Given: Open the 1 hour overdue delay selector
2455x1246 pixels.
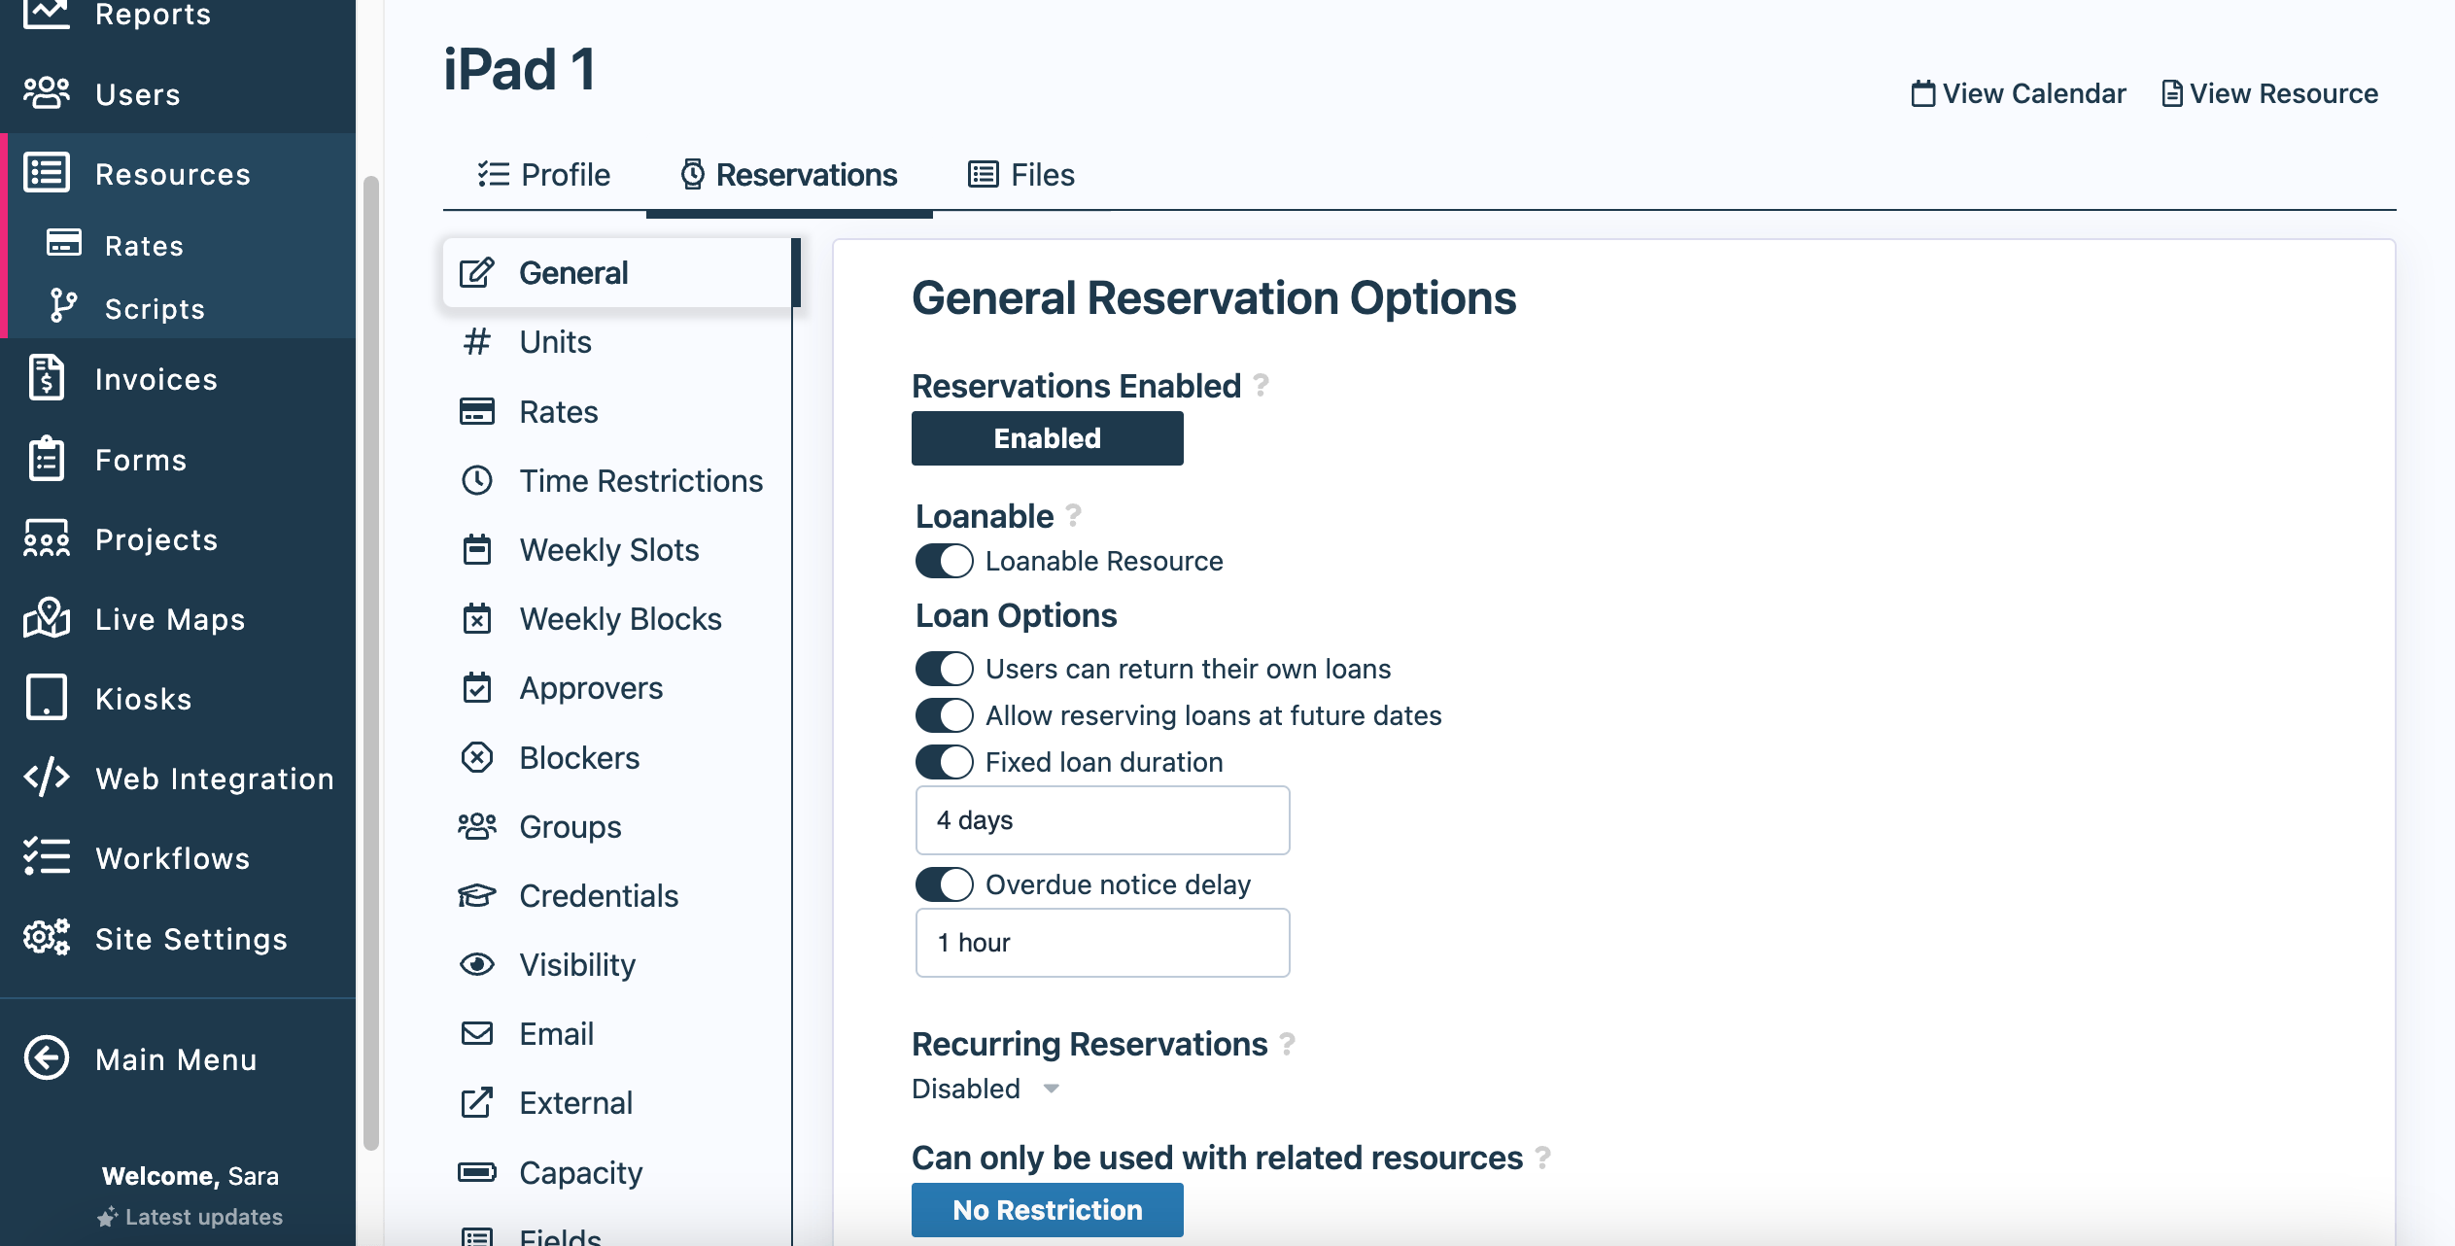Looking at the screenshot, I should [x=1102, y=943].
